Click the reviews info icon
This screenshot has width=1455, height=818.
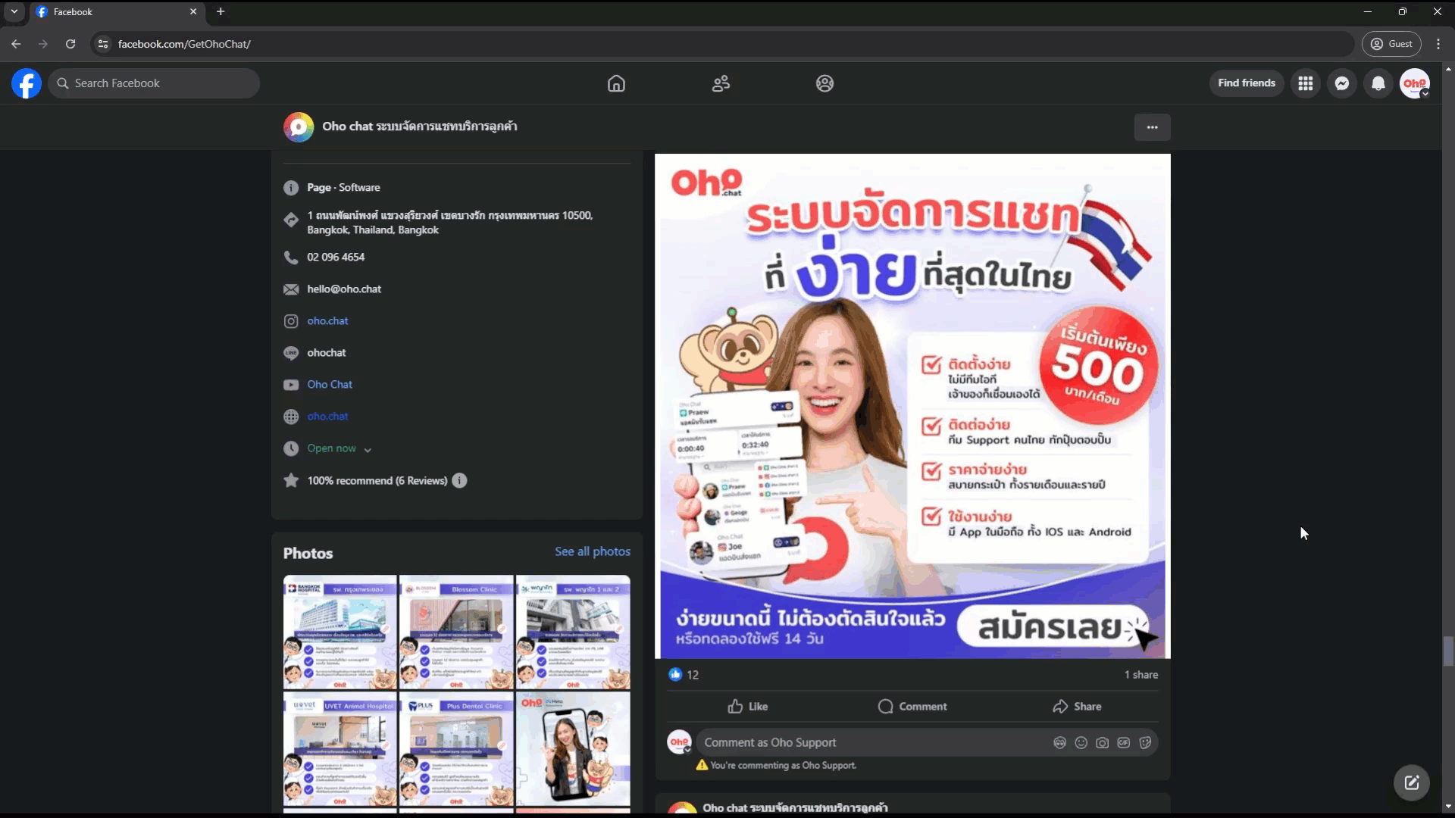coord(459,481)
